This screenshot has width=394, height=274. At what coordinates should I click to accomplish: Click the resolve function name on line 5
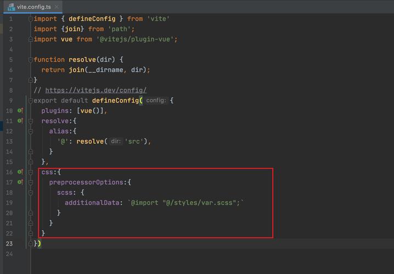[82, 60]
